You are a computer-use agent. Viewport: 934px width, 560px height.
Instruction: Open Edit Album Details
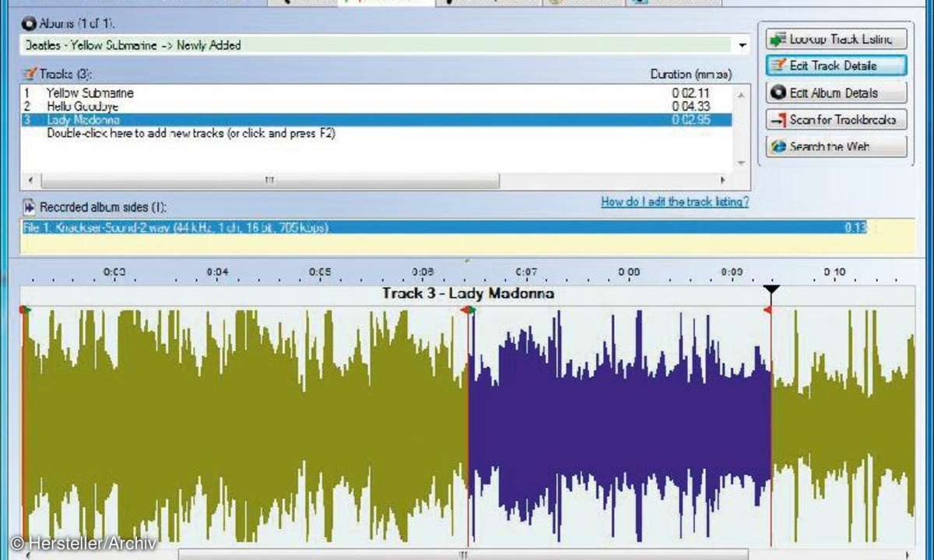pyautogui.click(x=836, y=93)
